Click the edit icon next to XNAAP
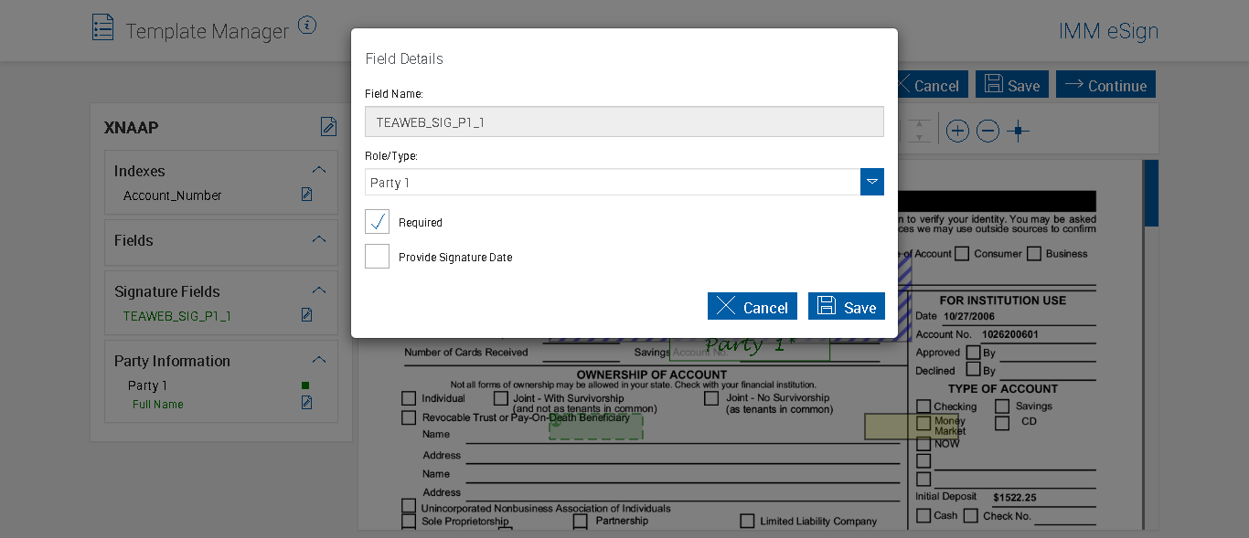Screen dimensions: 1249x538 (x=328, y=127)
